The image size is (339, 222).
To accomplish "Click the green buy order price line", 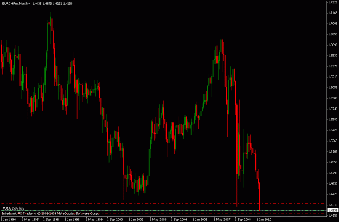I will point(163,210).
